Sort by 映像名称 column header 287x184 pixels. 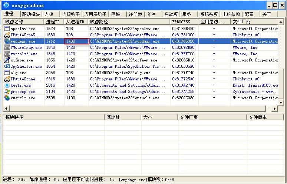(23, 22)
